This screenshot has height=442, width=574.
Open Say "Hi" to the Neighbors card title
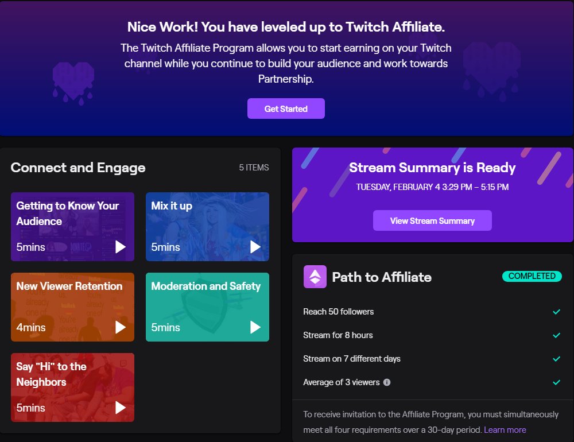click(x=51, y=374)
